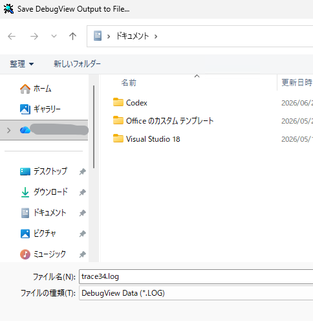
Task: Open the ファイルの種類 DebugView Data combo box
Action: click(x=196, y=293)
